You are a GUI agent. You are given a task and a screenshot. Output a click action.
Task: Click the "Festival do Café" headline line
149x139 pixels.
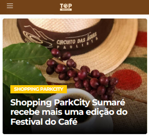(44, 122)
